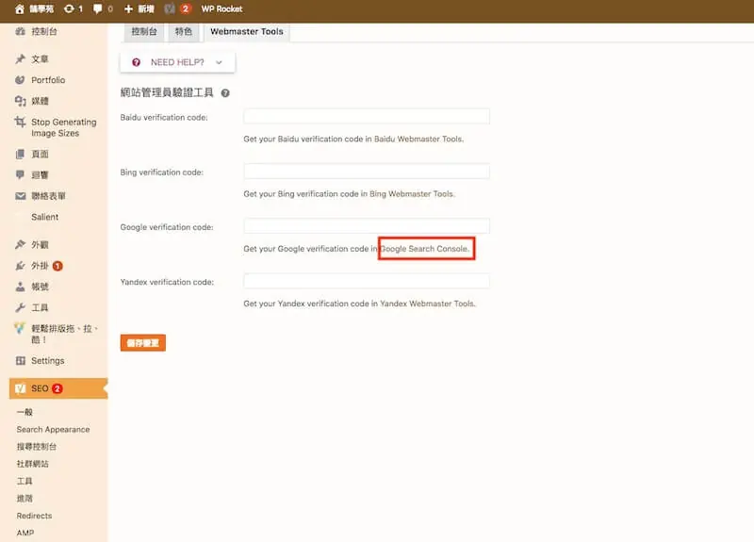Click the Appearance paintbrush icon
This screenshot has height=542, width=754.
click(x=20, y=244)
